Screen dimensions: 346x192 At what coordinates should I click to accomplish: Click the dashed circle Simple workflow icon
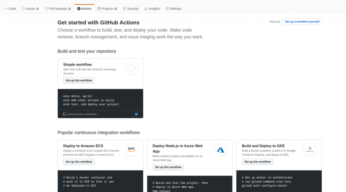click(x=131, y=68)
